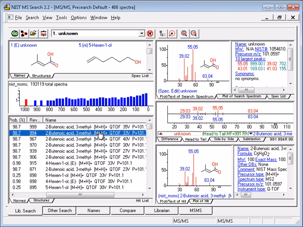303x227 pixels.
Task: Click the red circular target toolbar icon
Action: coord(172,33)
